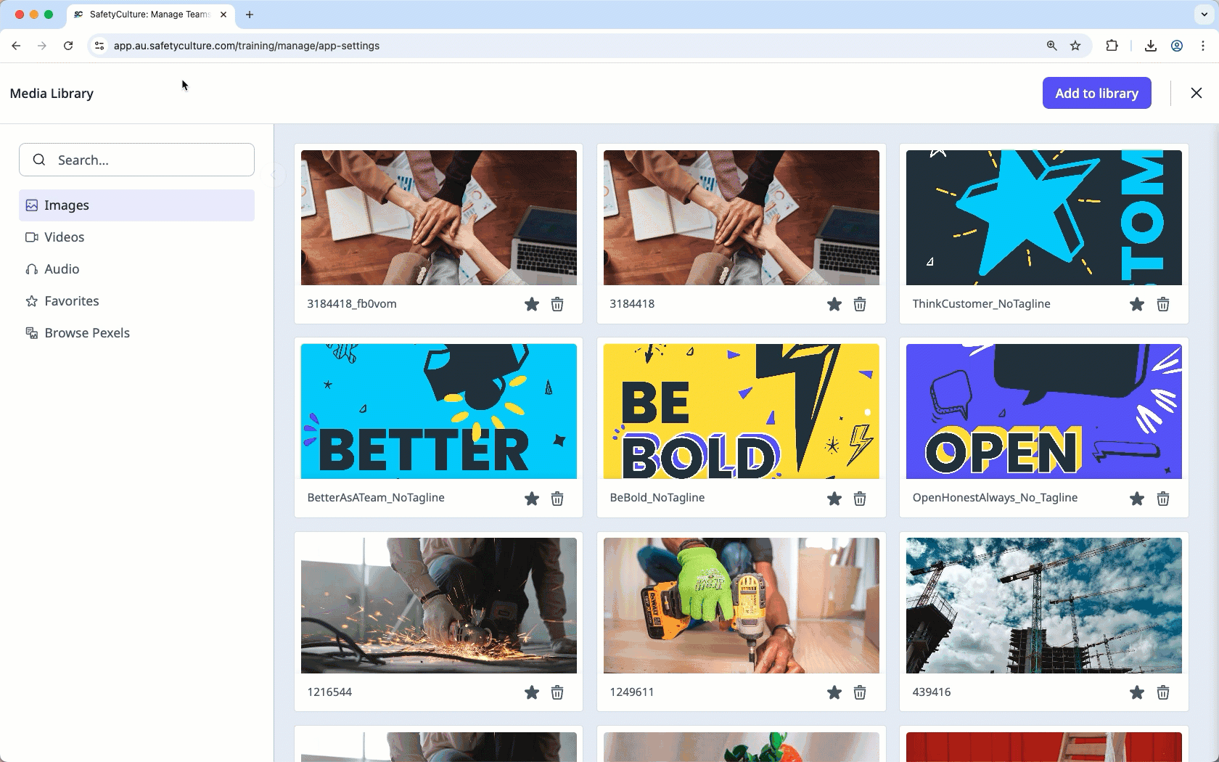
Task: Trash OpenHonestAlways_No_Tagline image
Action: pyautogui.click(x=1163, y=499)
